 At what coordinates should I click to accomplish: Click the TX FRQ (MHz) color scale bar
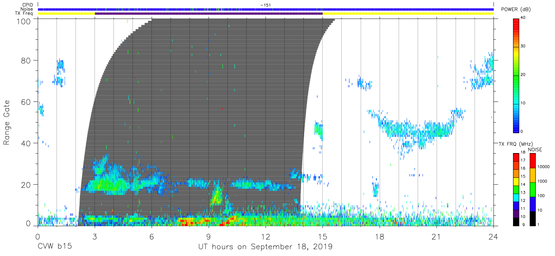516,189
